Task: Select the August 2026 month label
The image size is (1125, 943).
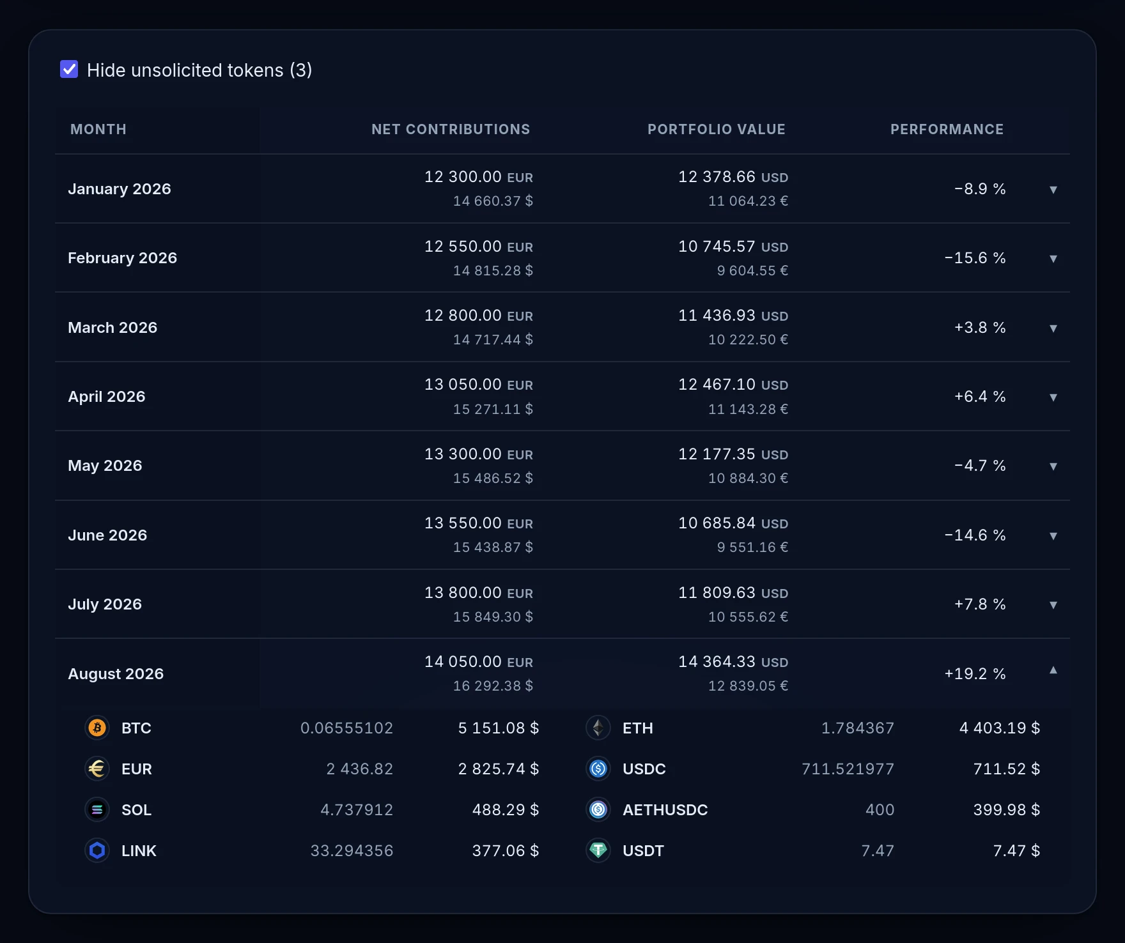Action: point(116,674)
